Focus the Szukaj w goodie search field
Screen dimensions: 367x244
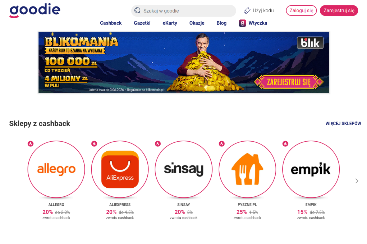coord(183,11)
